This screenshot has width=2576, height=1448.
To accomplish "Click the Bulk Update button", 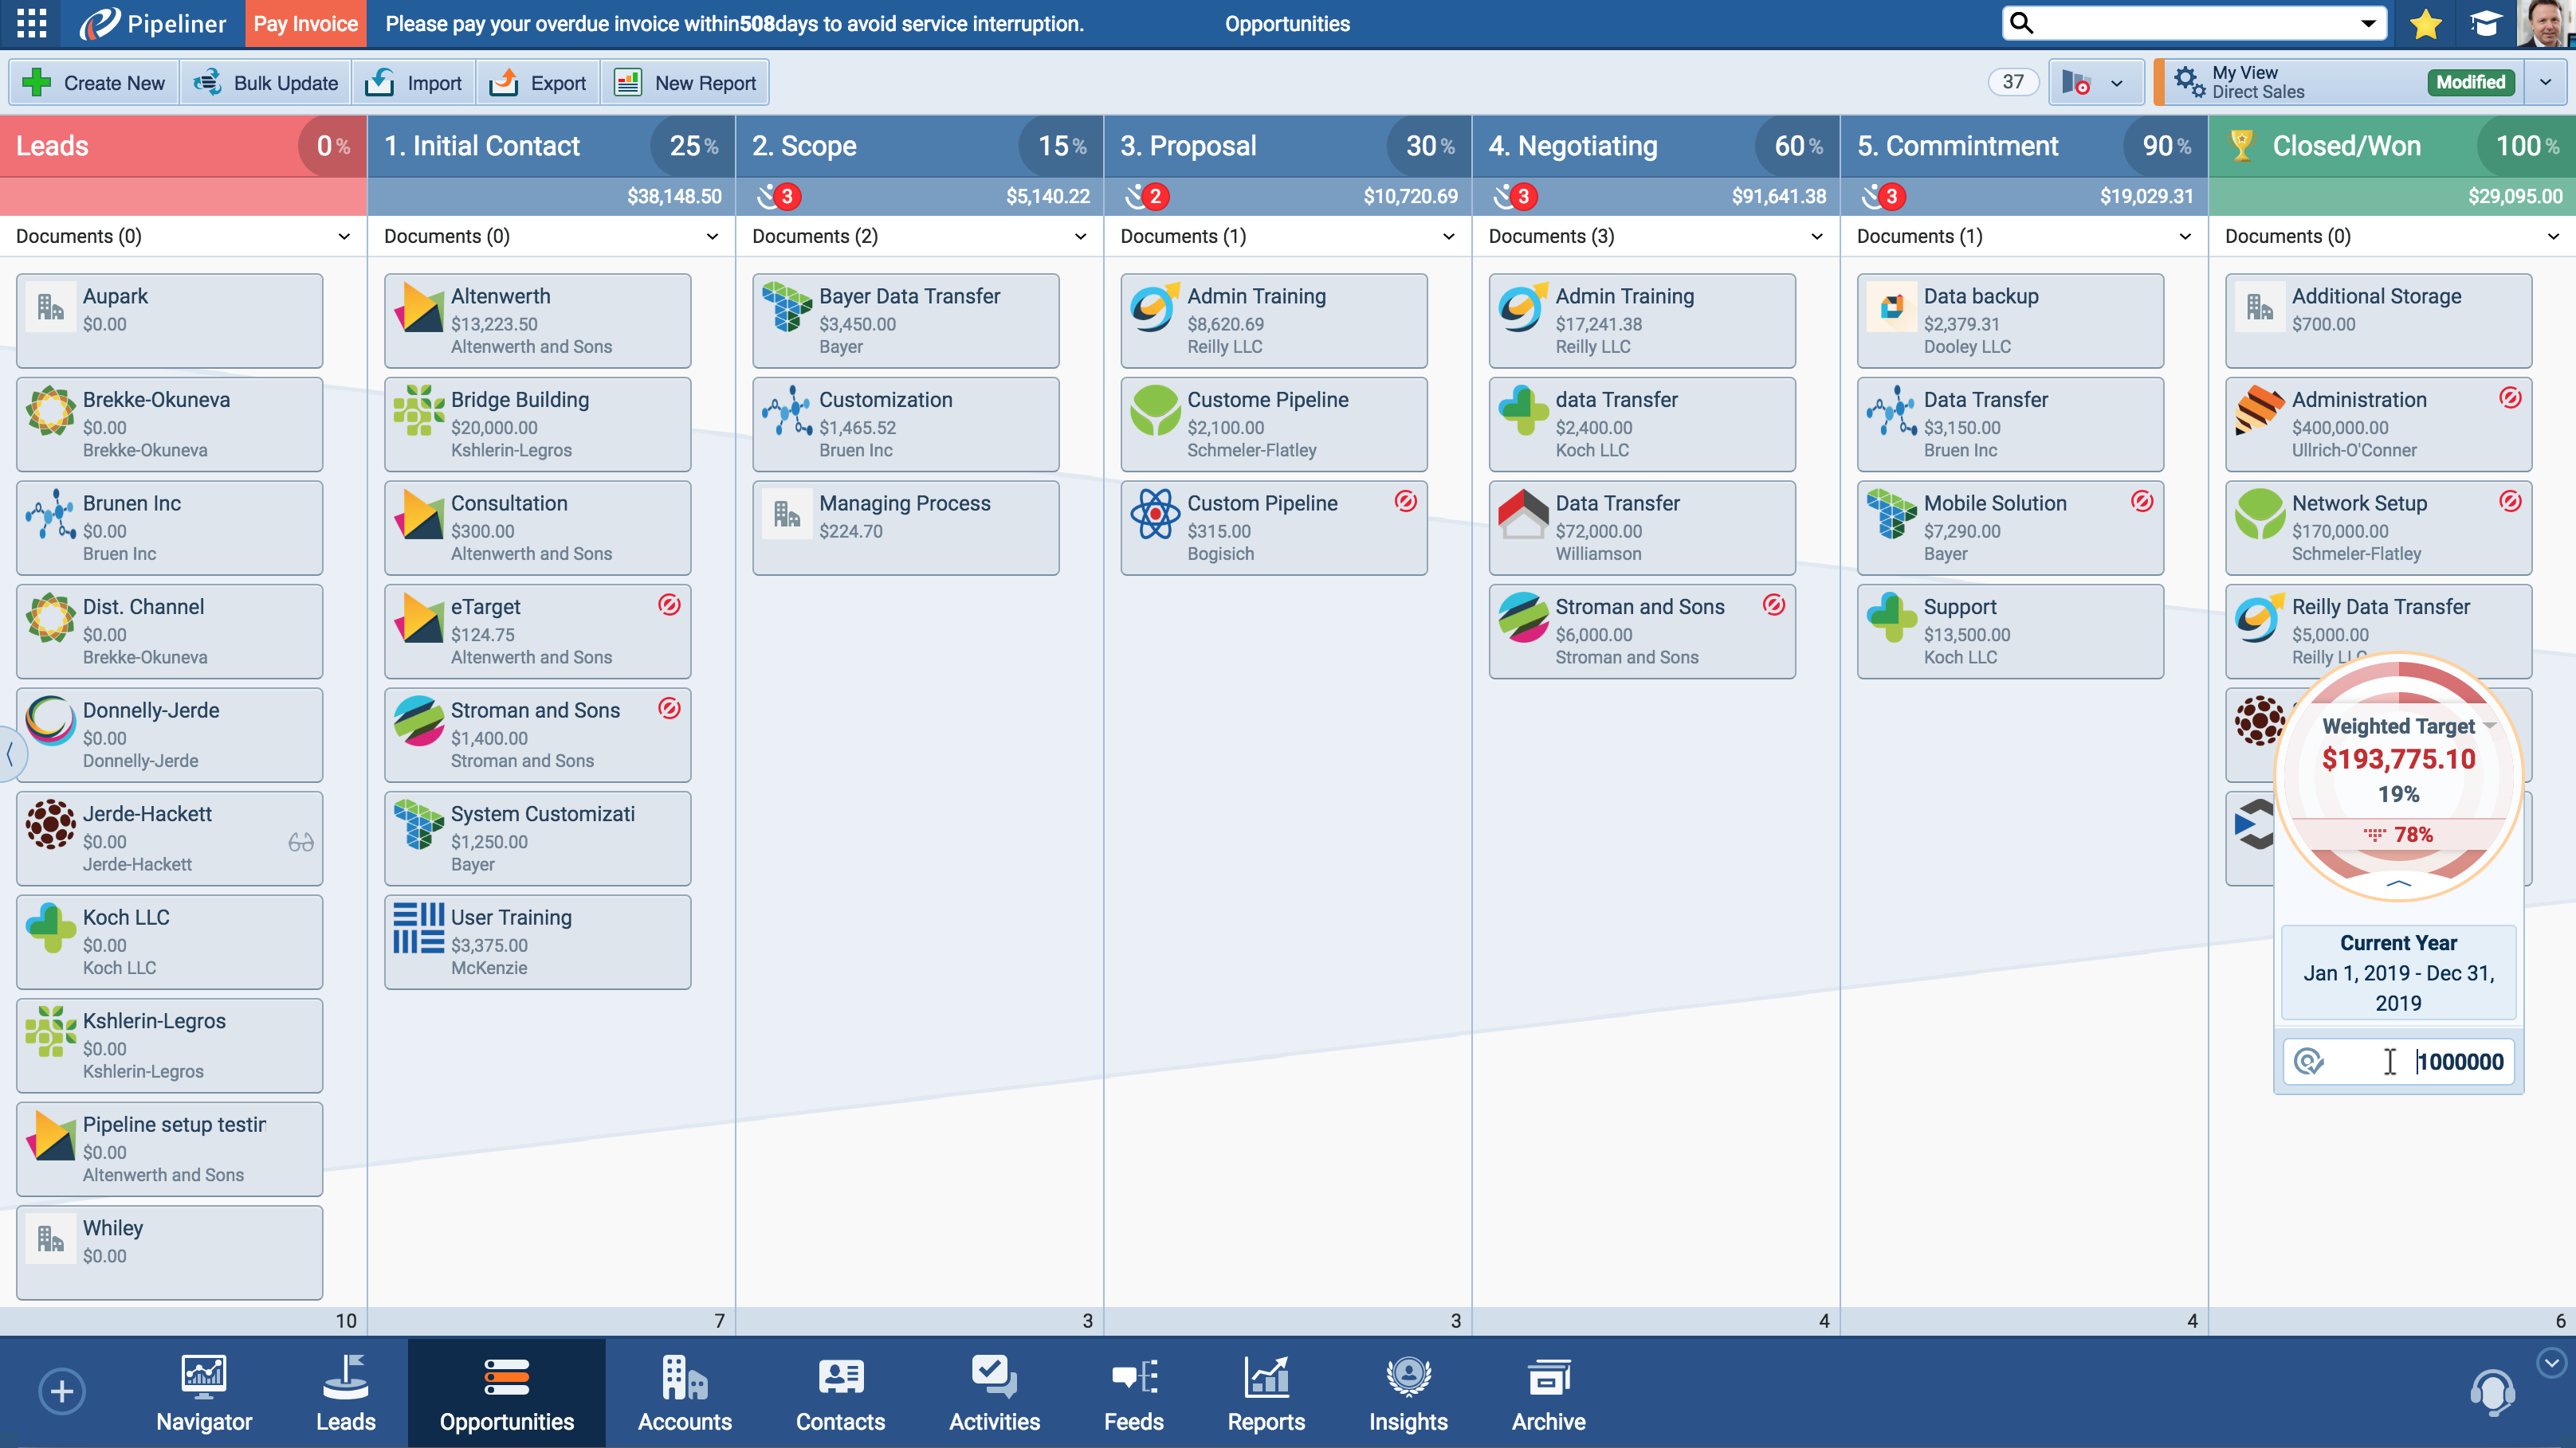I will [266, 83].
